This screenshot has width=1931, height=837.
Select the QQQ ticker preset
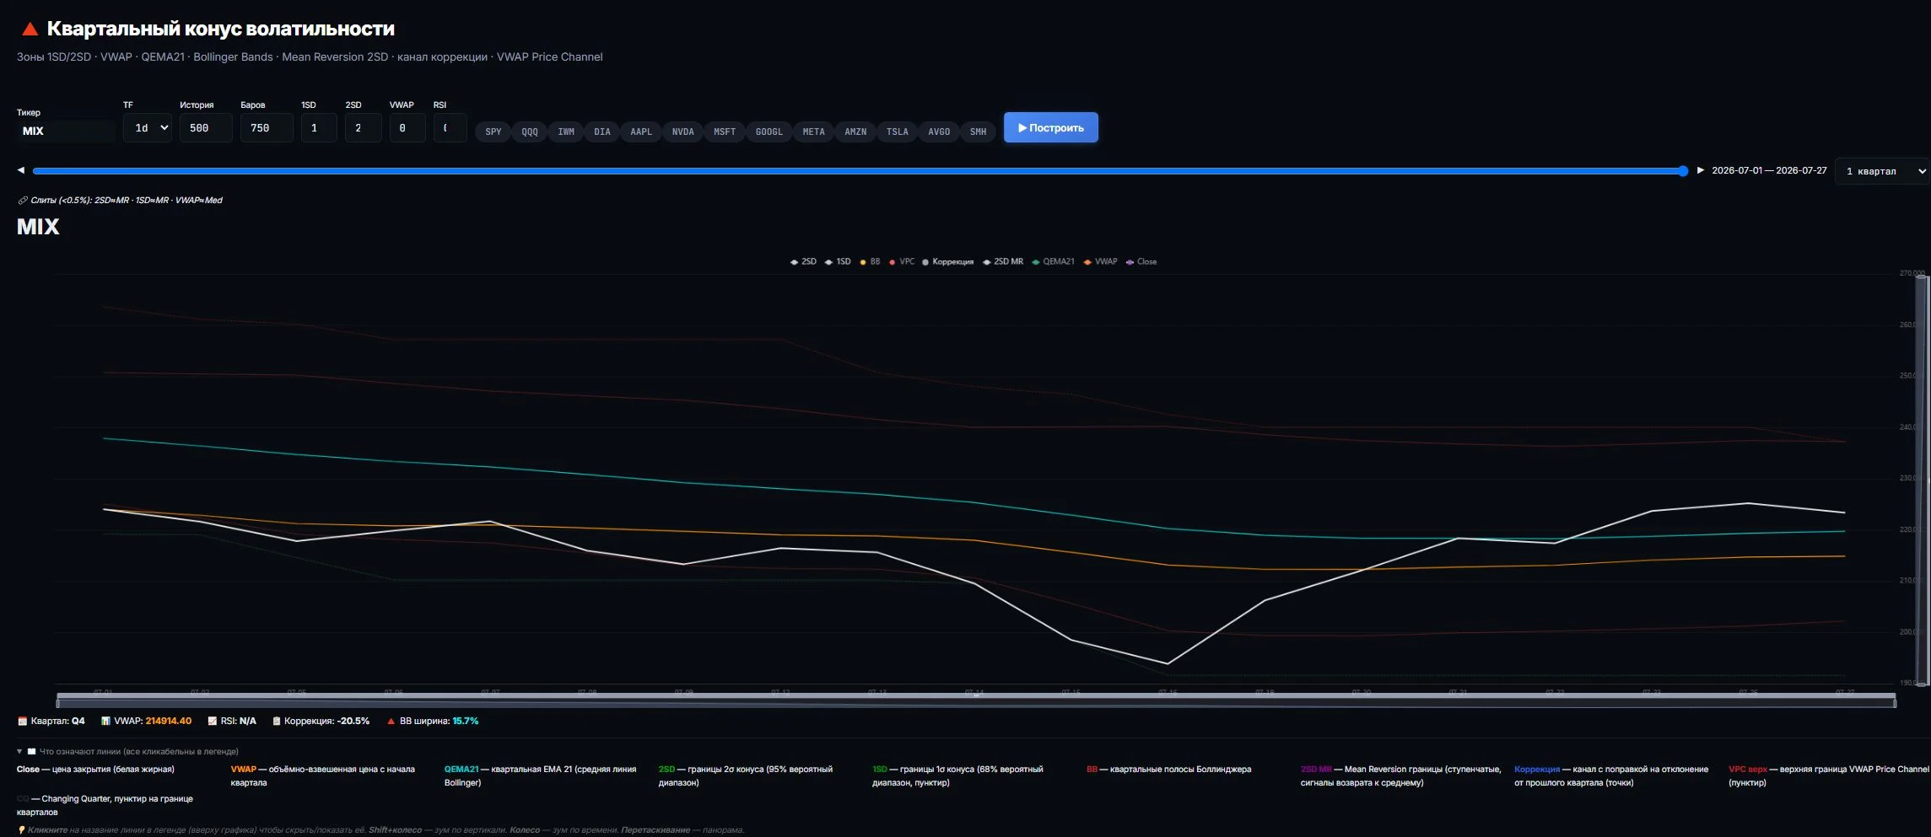530,132
